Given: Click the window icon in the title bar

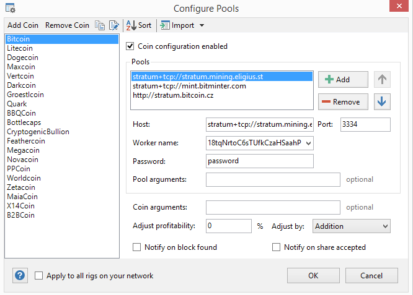Looking at the screenshot, I should 11,8.
